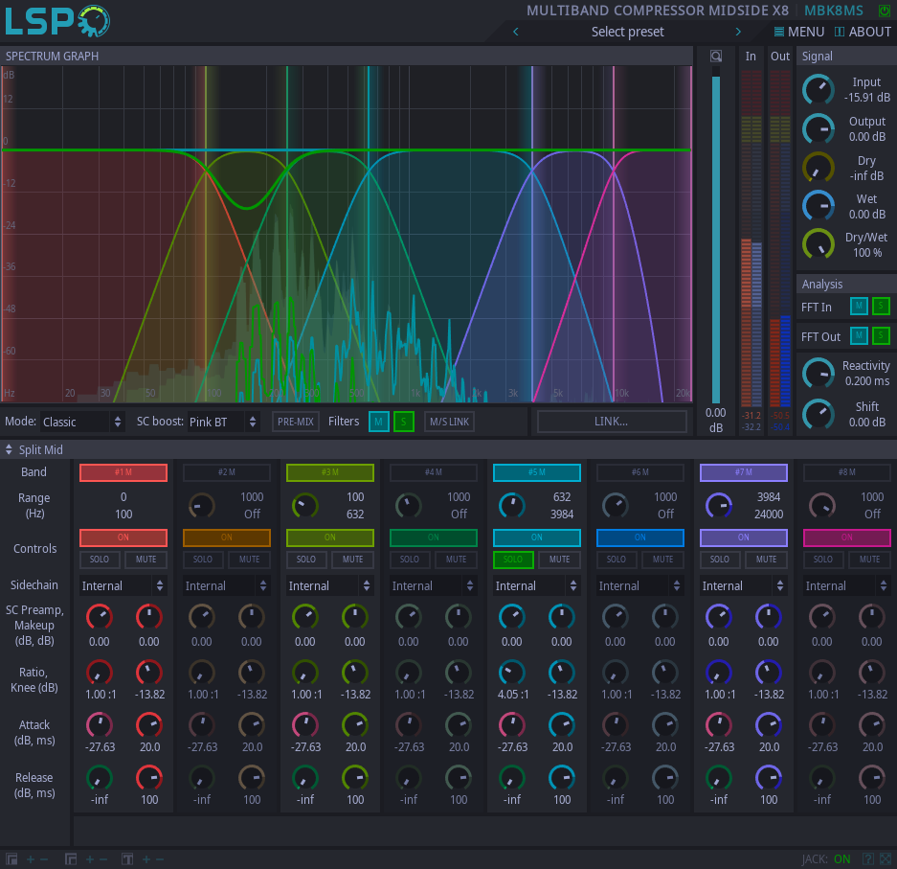Click the Select preset field

coord(627,32)
